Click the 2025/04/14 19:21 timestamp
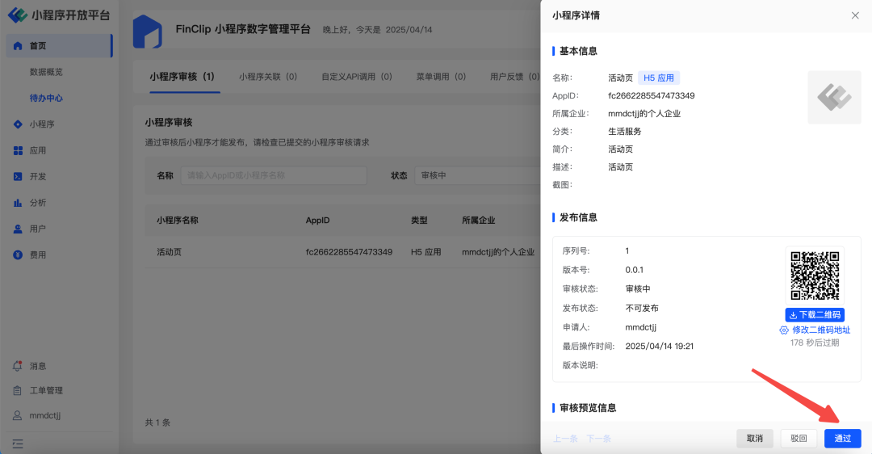 (659, 346)
